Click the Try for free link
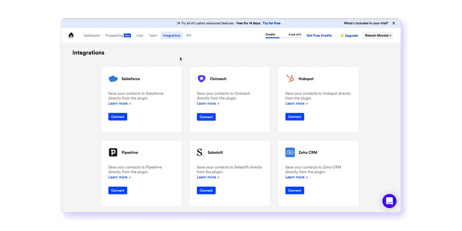Screen dimensions: 462x231 [x=271, y=23]
